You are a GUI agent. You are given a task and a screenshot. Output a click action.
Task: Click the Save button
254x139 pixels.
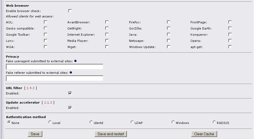click(x=35, y=134)
